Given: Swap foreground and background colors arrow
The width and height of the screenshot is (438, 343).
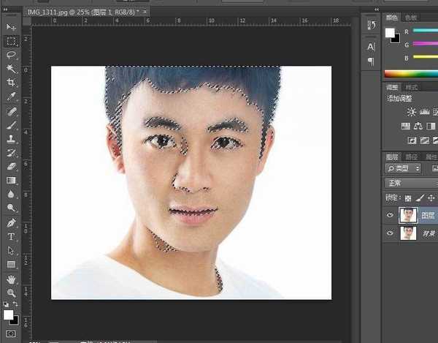Looking at the screenshot, I should (15, 304).
